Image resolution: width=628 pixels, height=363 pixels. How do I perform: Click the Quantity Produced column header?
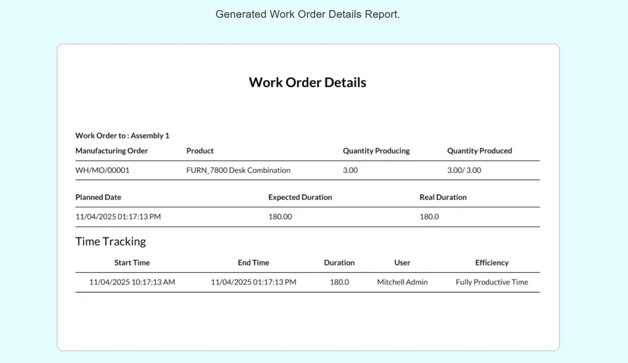click(479, 151)
